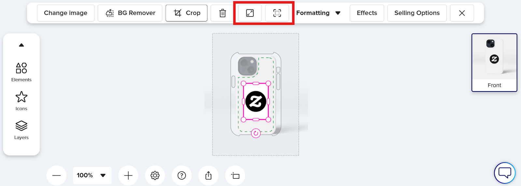Collapse the left sidebar with up arrow
The height and width of the screenshot is (186, 521).
pos(21,45)
